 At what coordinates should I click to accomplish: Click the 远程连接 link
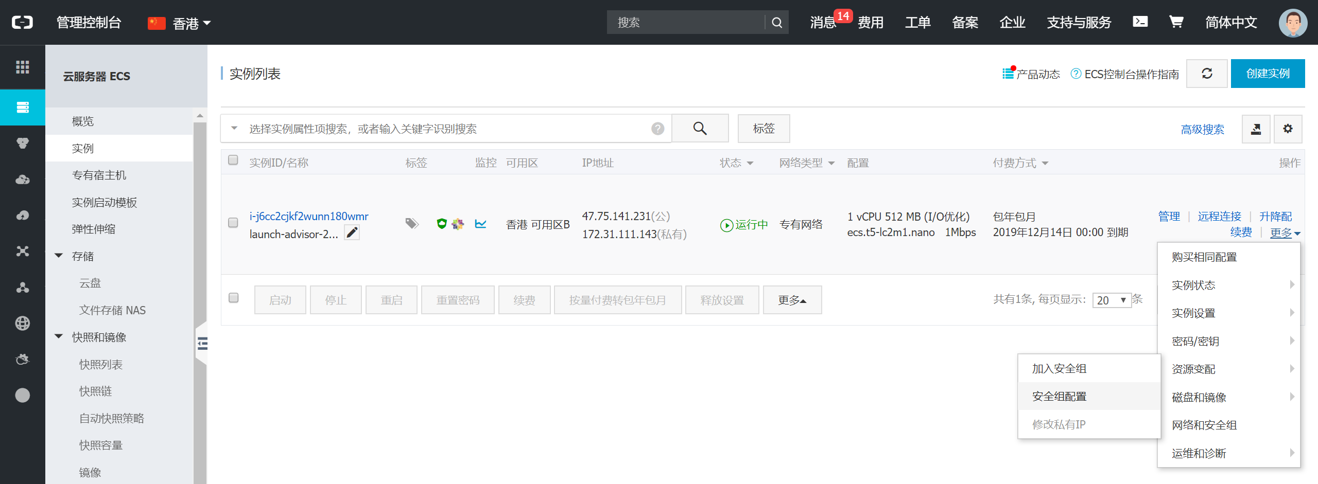click(1219, 216)
